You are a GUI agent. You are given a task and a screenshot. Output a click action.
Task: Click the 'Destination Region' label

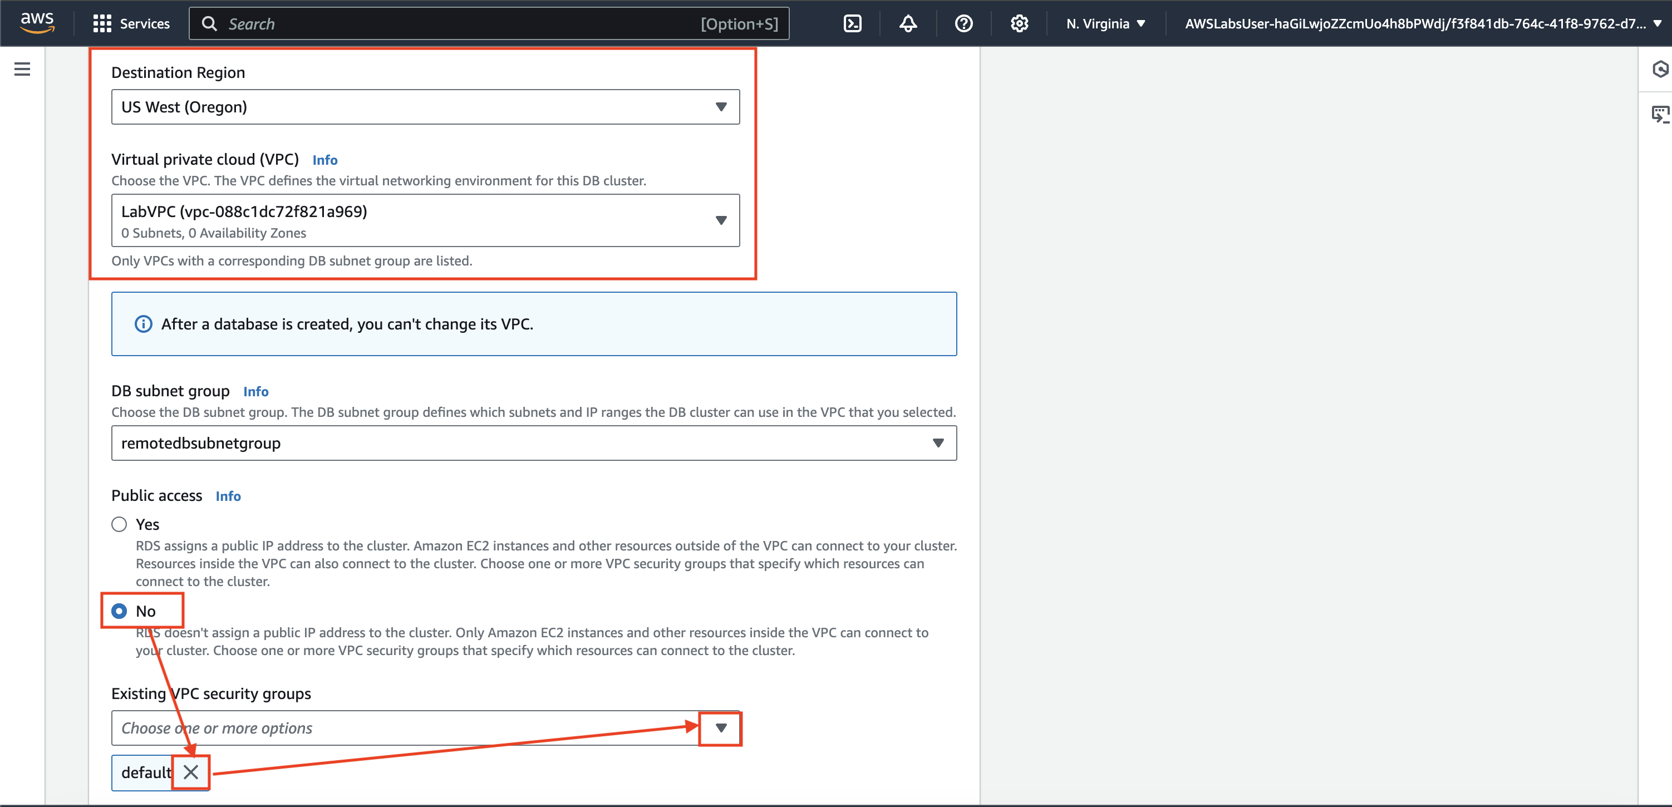178,73
